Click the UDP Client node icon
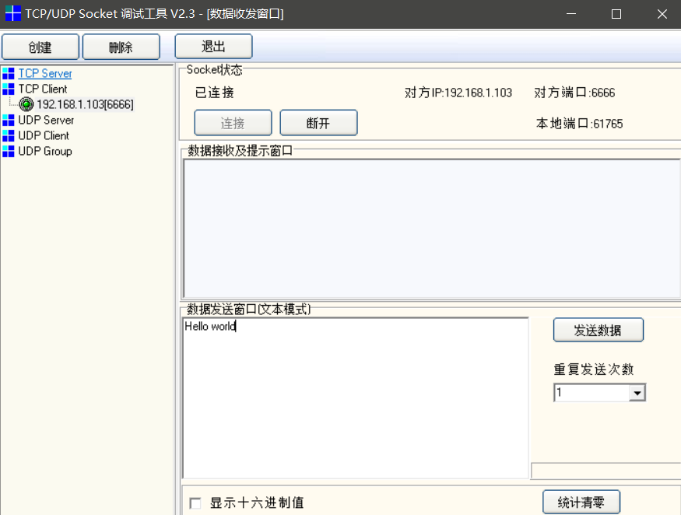This screenshot has height=515, width=681. 10,135
